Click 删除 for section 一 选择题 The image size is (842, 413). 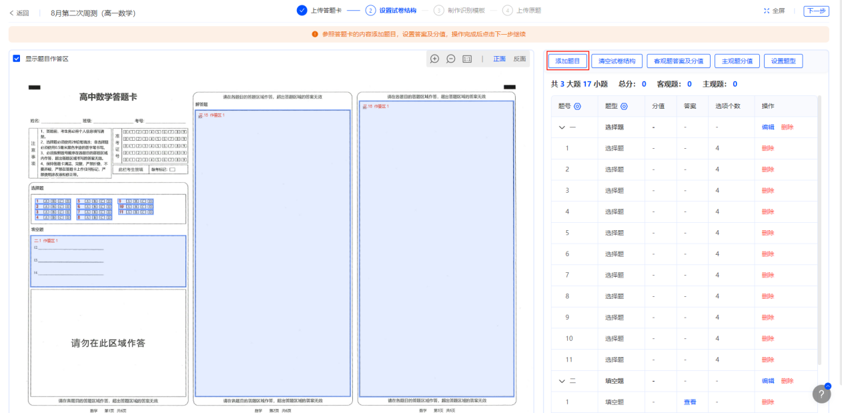click(x=787, y=127)
